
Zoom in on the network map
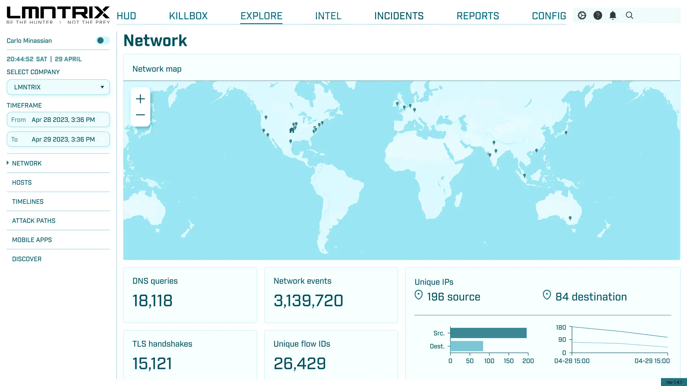[140, 99]
